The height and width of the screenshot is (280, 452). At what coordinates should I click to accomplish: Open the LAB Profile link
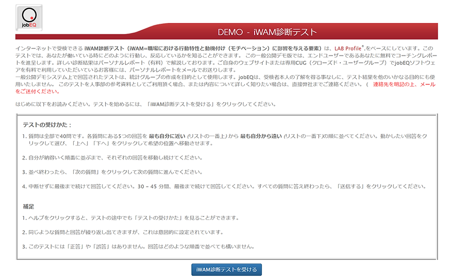[x=349, y=48]
